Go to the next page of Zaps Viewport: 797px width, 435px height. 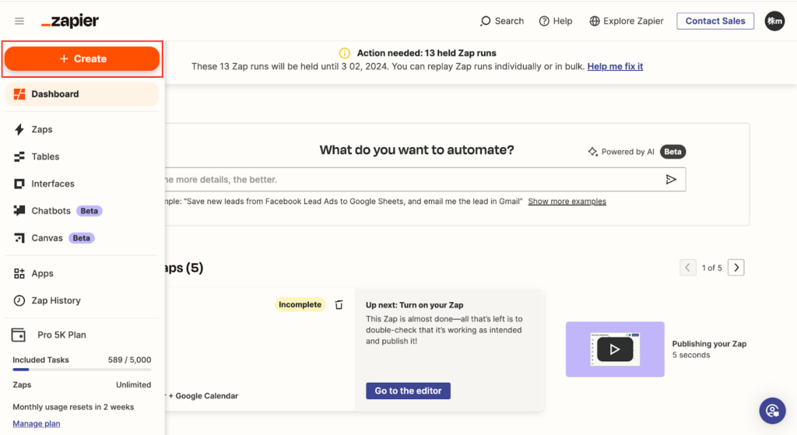(736, 268)
